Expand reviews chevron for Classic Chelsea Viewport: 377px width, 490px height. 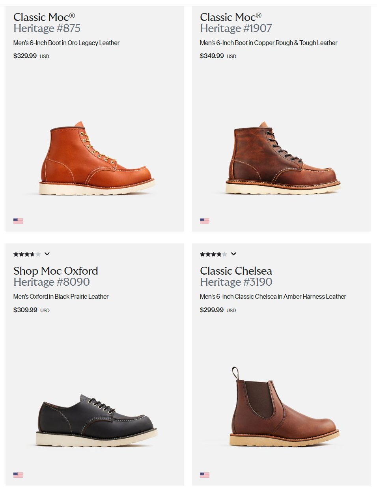pos(234,254)
